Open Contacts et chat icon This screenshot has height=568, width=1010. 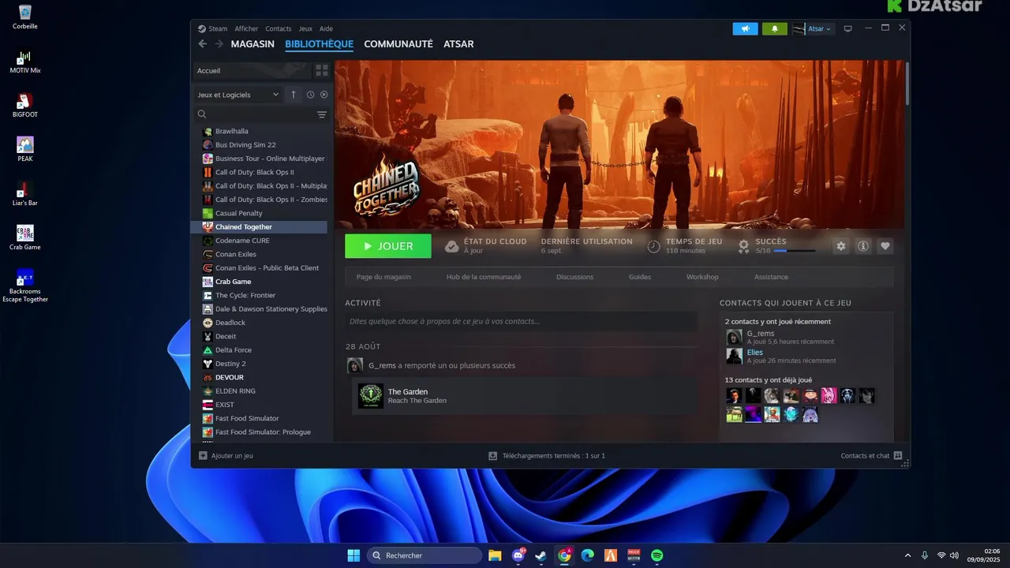pos(898,455)
